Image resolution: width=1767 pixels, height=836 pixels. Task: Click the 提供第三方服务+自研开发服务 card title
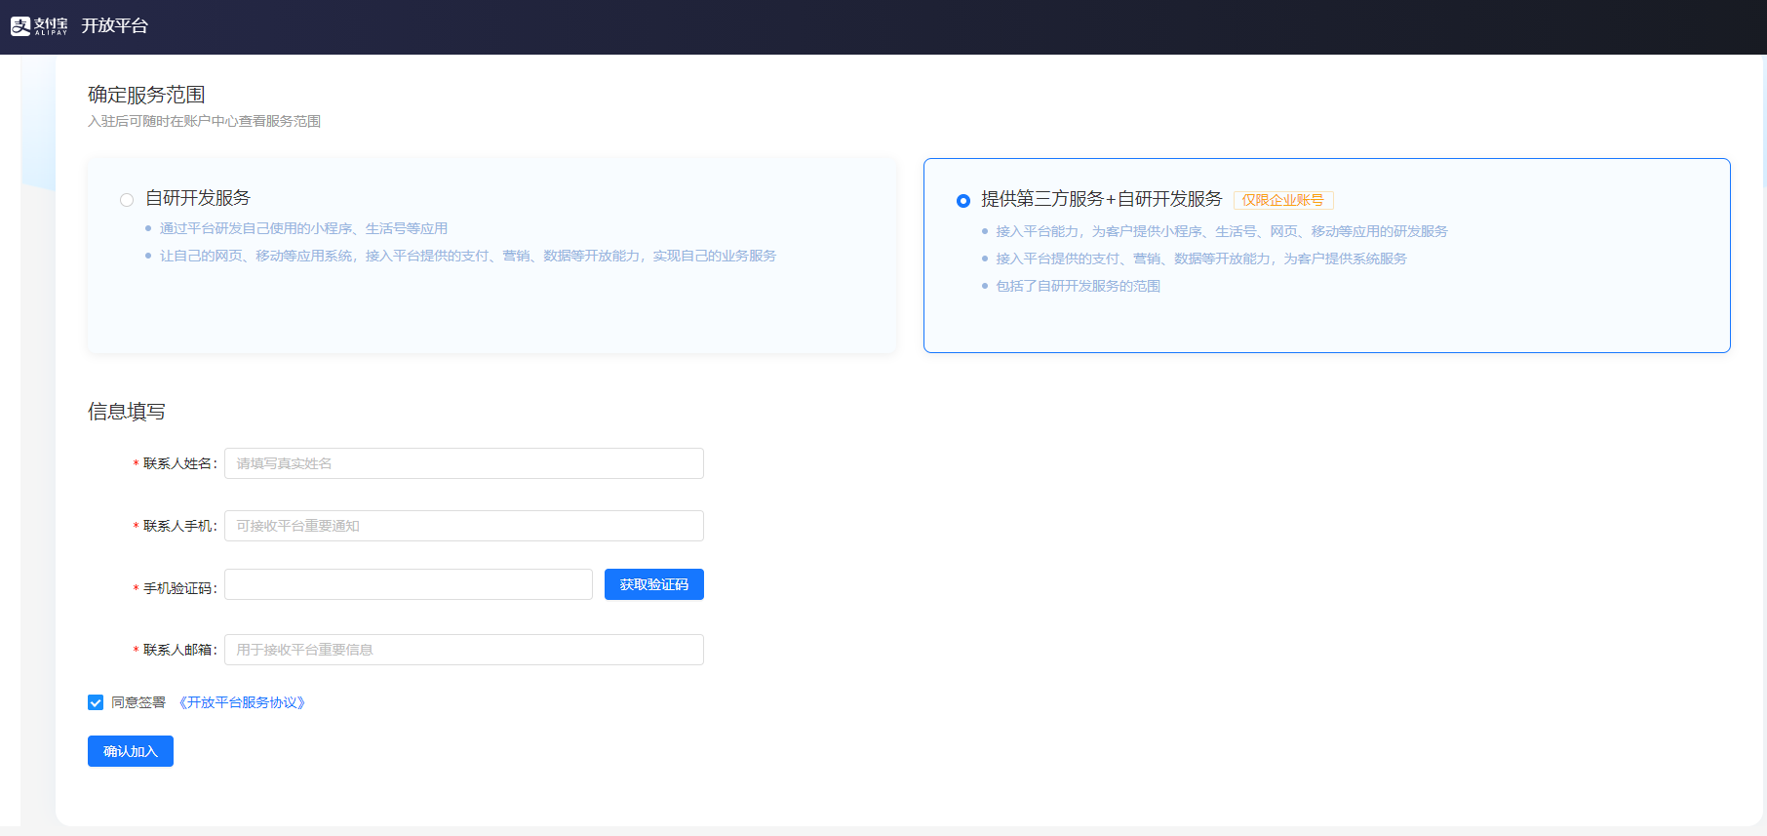tap(1101, 199)
